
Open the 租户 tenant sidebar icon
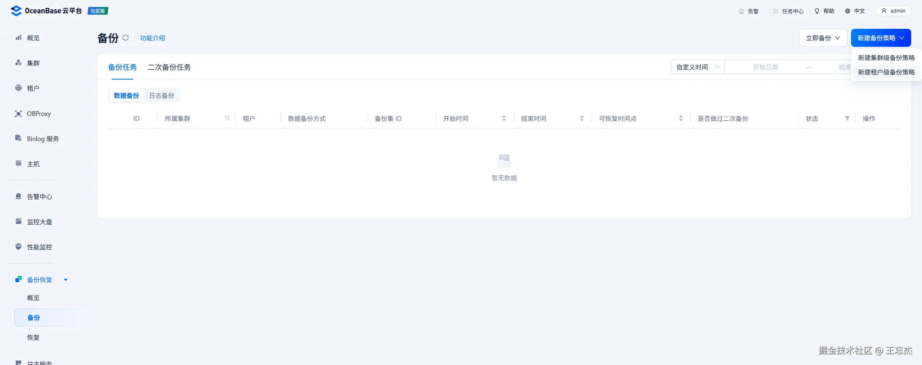tap(18, 88)
